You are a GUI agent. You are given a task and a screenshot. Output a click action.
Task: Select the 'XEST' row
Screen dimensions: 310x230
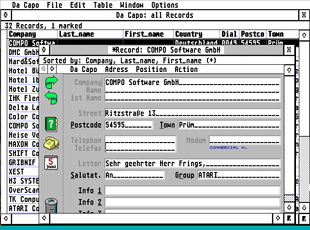click(x=24, y=172)
